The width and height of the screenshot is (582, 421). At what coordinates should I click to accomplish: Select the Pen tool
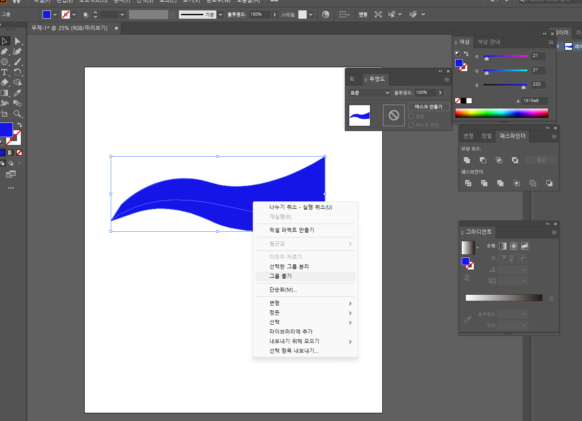(x=5, y=51)
